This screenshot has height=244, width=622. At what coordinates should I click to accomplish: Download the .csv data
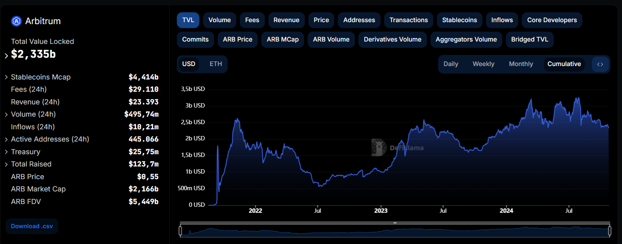point(32,226)
